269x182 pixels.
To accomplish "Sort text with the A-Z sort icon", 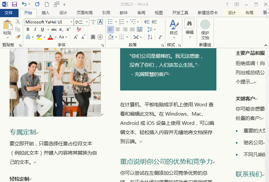I will [x=150, y=37].
